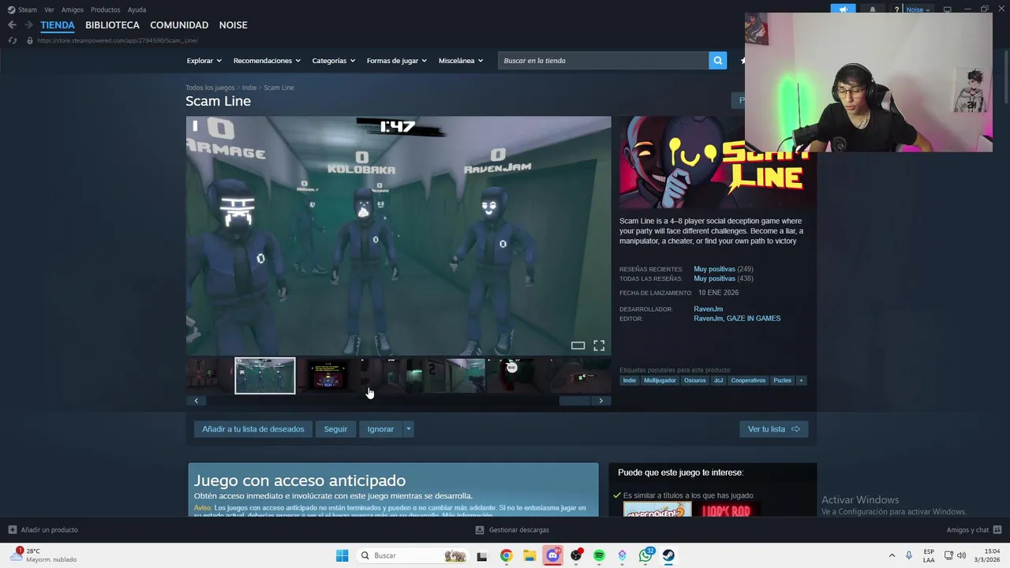The height and width of the screenshot is (568, 1010).
Task: Select the highlighted trailer thumbnail
Action: [x=265, y=376]
